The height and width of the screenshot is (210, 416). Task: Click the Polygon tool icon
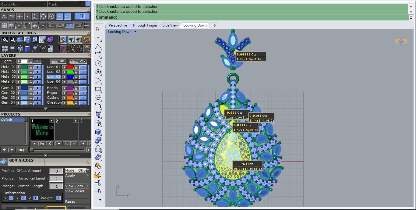(98, 98)
